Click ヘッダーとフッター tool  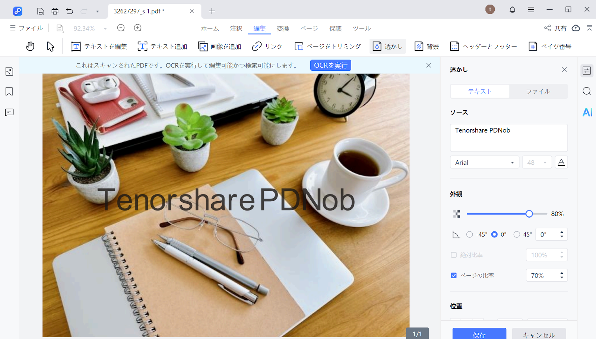point(484,46)
